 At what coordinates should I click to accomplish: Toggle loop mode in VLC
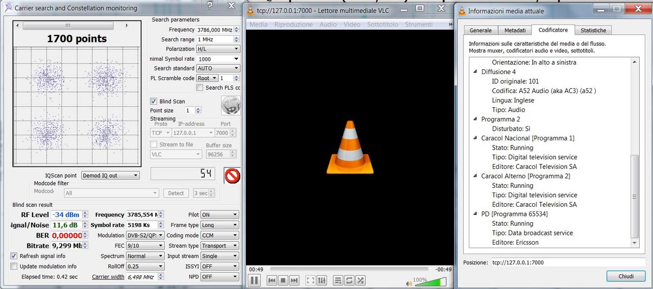coord(349,280)
